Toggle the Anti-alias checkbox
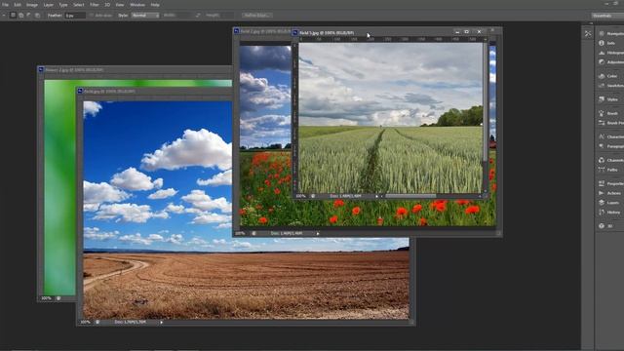 (91, 16)
